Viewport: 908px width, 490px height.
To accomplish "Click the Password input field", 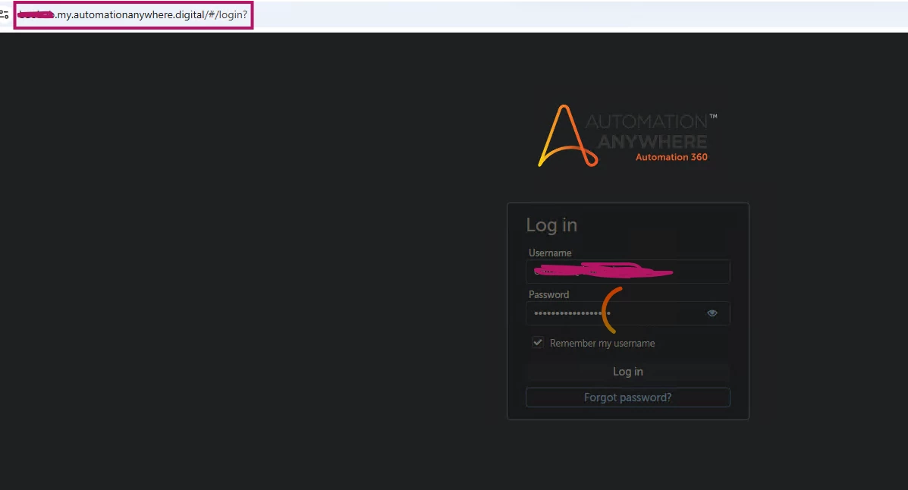I will [x=628, y=313].
